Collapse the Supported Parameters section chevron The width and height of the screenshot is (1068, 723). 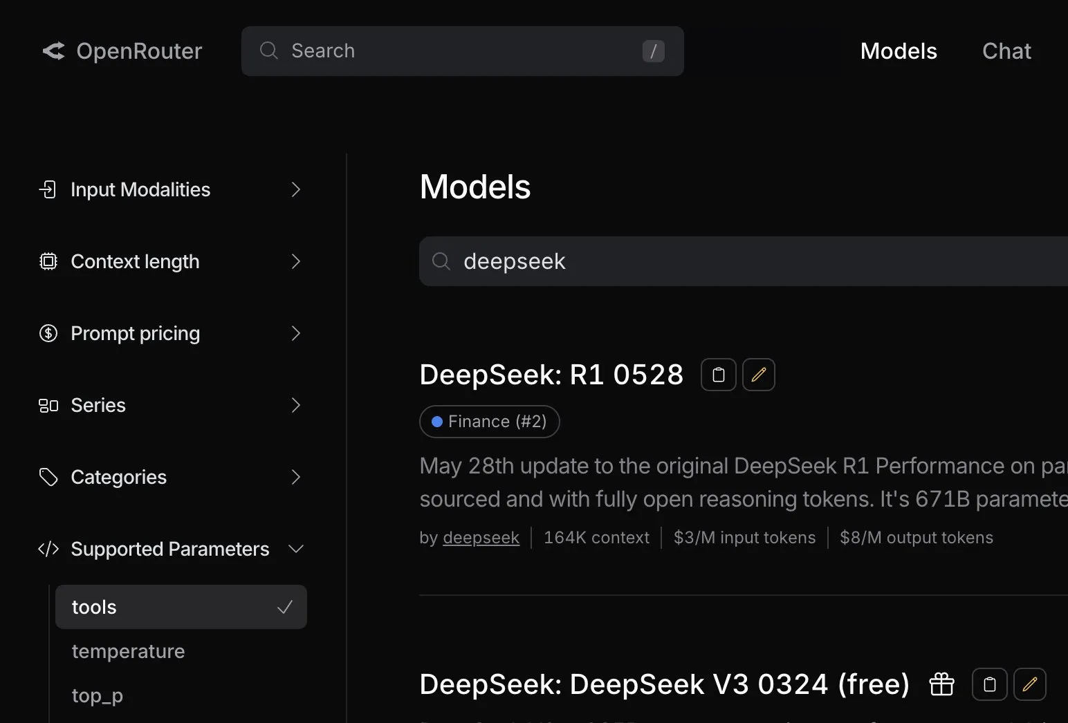tap(296, 549)
